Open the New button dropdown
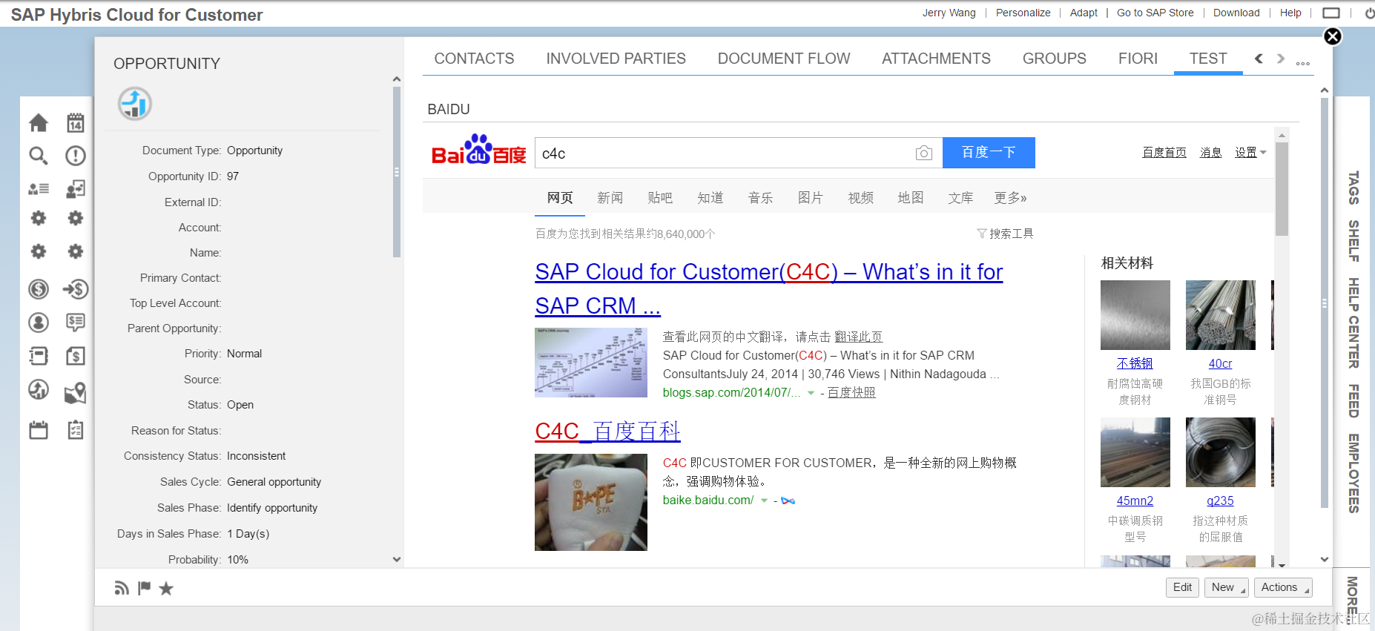This screenshot has width=1375, height=631. (x=1227, y=587)
